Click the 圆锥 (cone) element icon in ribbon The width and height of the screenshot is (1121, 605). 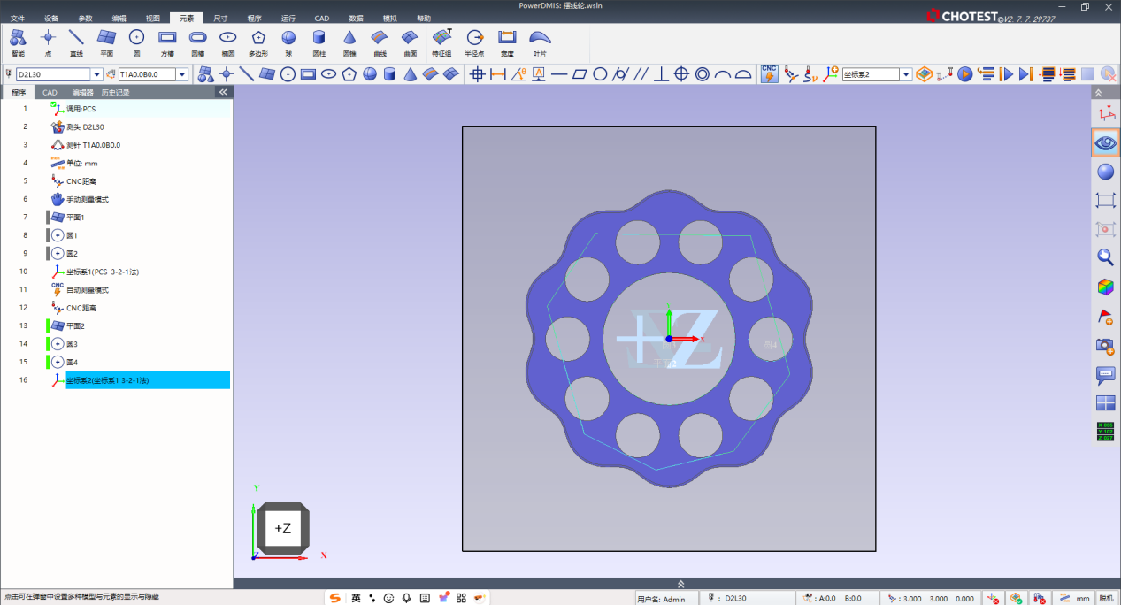[x=349, y=41]
